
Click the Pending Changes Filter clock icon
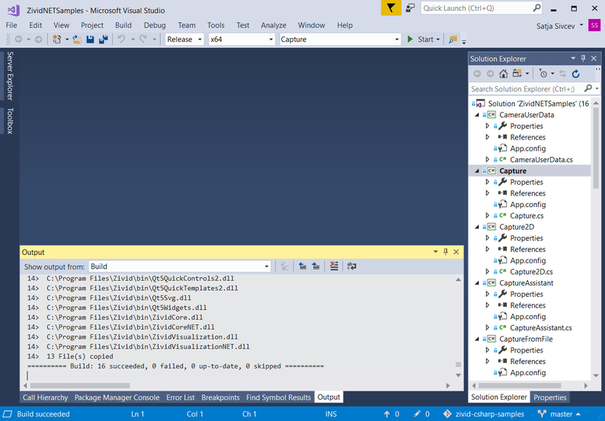[543, 74]
